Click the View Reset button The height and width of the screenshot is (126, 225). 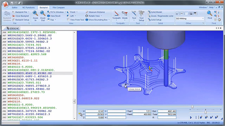54,16
